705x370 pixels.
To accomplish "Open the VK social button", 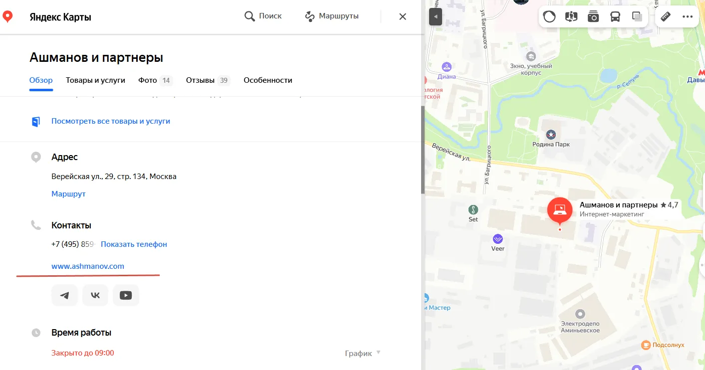I will [x=95, y=295].
